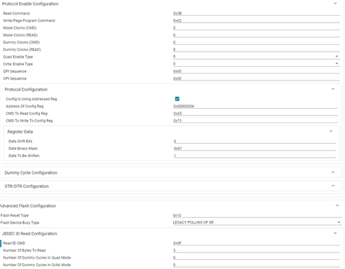
Task: Click Number Of Dummy Cycles In Quad Mode field
Action: [x=256, y=257]
